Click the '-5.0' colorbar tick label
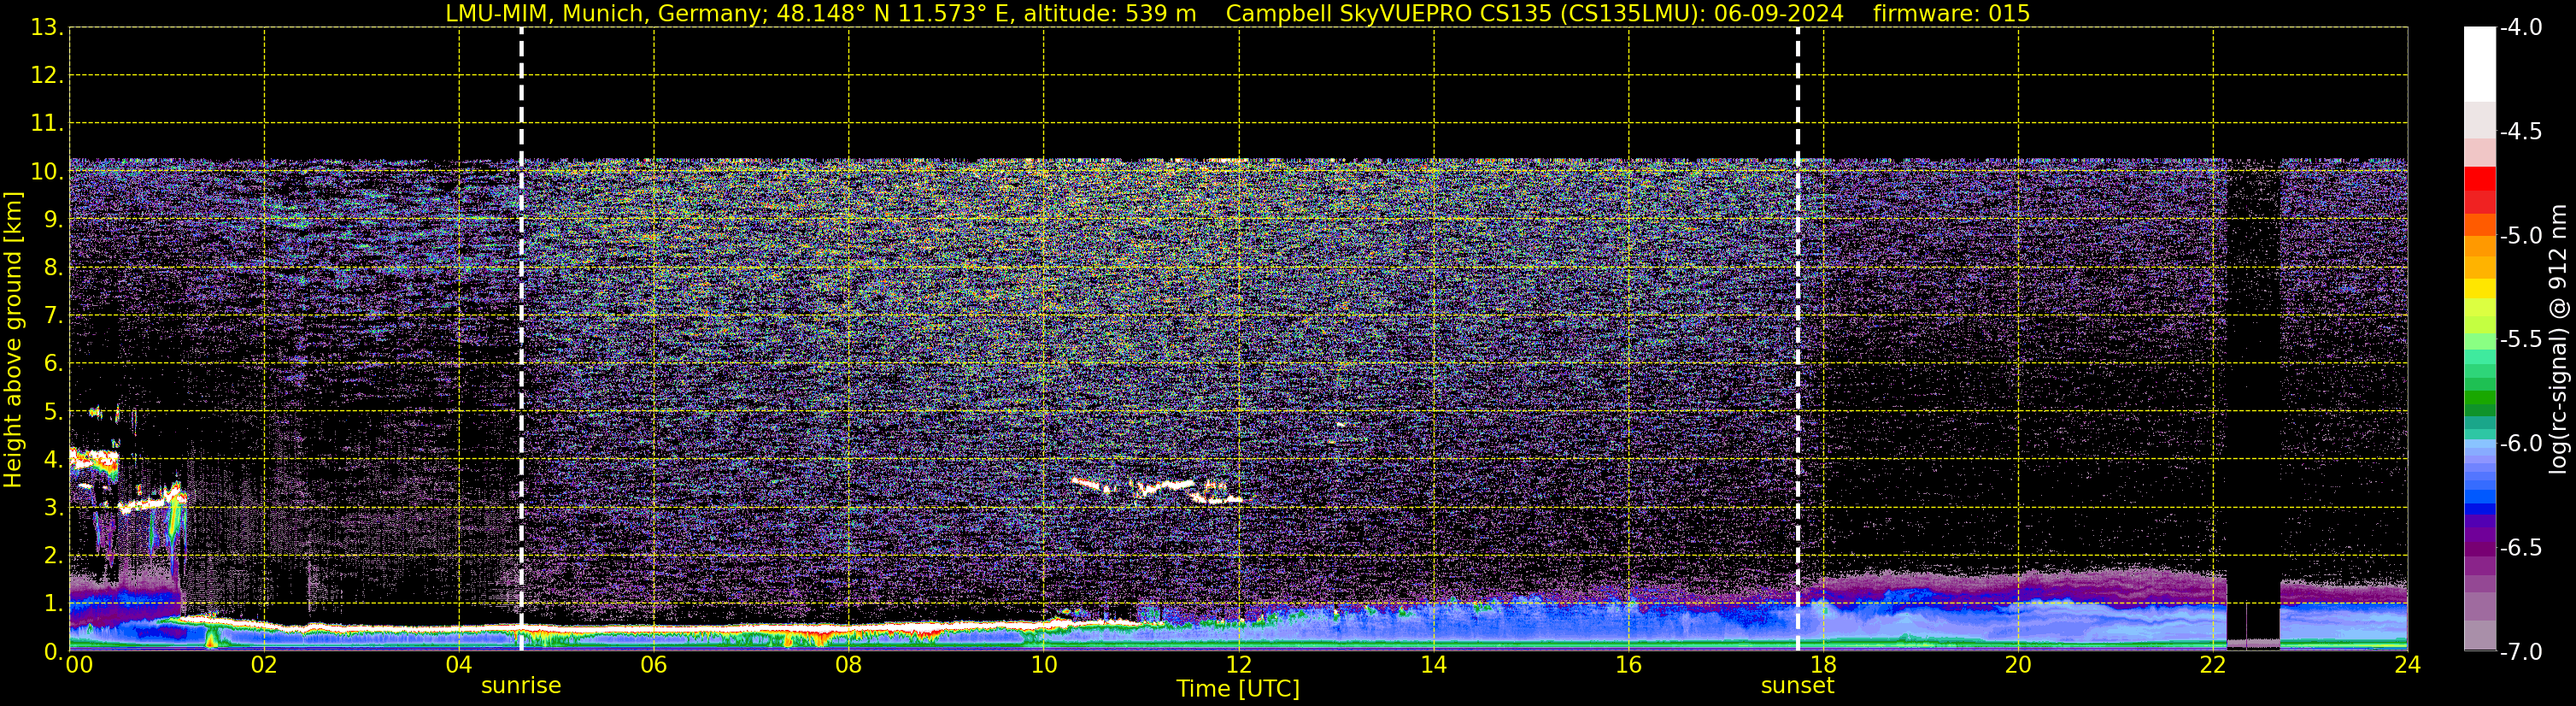The image size is (2576, 706). (2521, 235)
